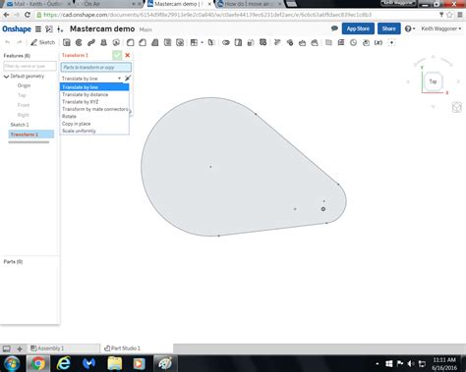Open the App Store
Viewport: 466px width, 372px height.
358,28
